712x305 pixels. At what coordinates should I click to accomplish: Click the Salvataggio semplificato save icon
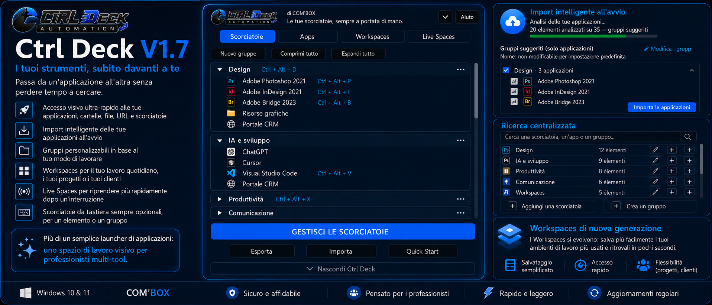(510, 265)
